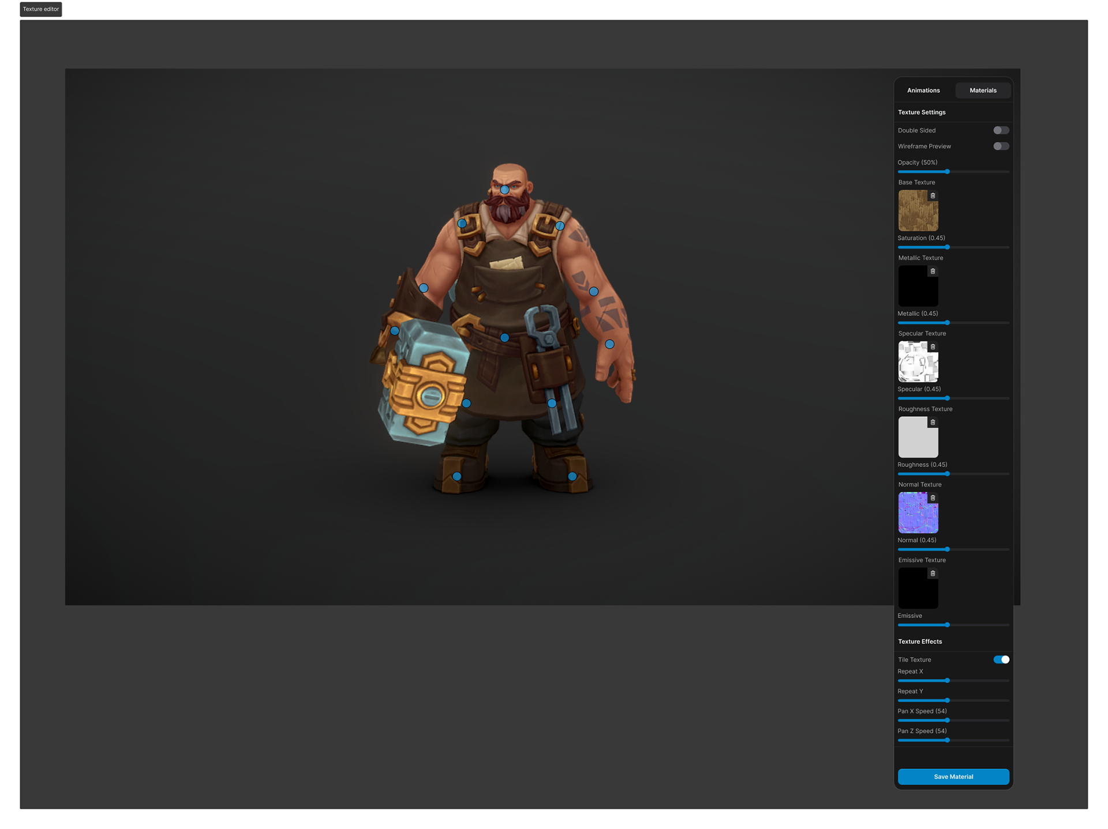Select the Base Texture wood thumbnail
The image size is (1108, 829).
[x=918, y=211]
